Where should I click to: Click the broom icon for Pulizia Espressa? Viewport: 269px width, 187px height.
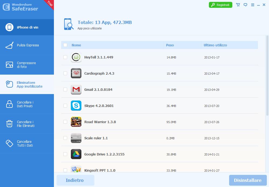coord(9,45)
